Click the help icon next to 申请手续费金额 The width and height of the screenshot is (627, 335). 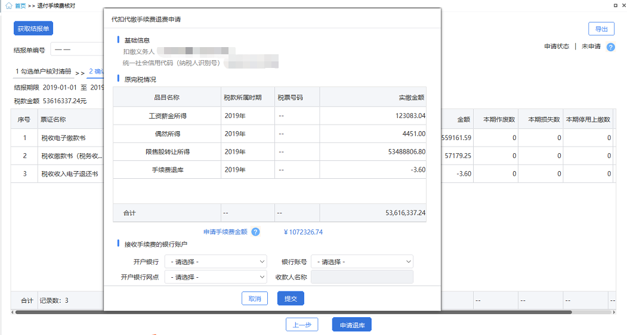click(255, 232)
